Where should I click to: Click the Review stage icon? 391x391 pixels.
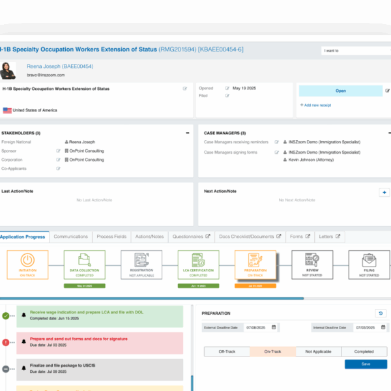point(312,259)
